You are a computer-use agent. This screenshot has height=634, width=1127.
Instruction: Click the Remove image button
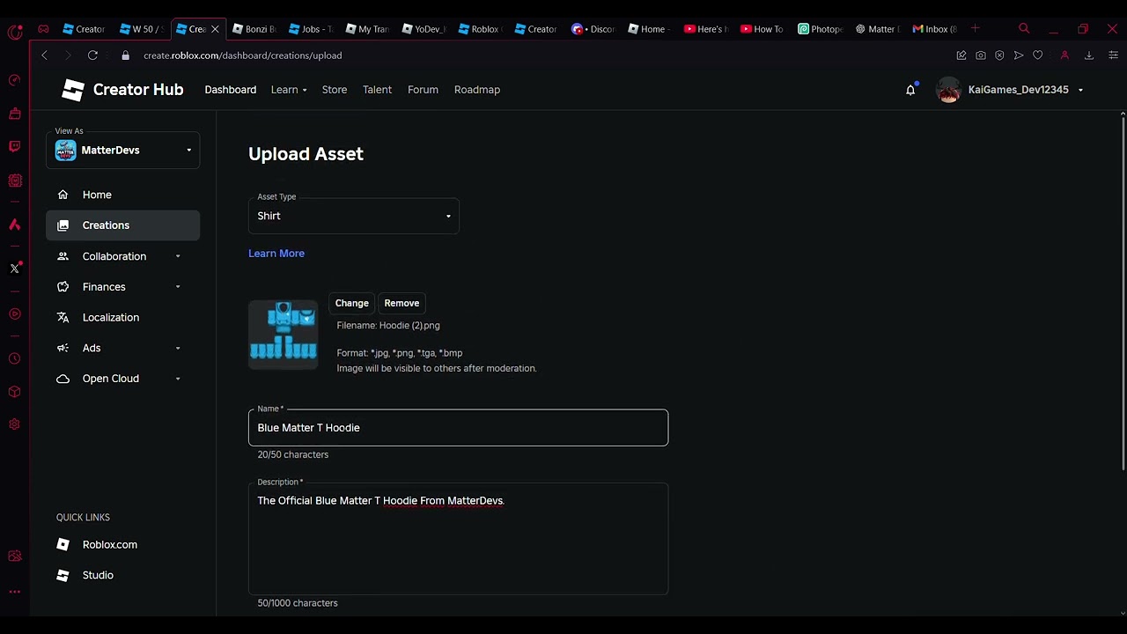click(401, 303)
